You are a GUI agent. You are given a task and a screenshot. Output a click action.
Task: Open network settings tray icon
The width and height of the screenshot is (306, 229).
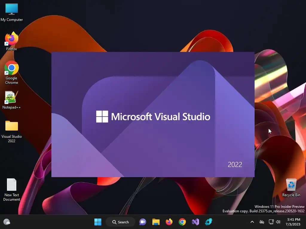[x=271, y=222]
